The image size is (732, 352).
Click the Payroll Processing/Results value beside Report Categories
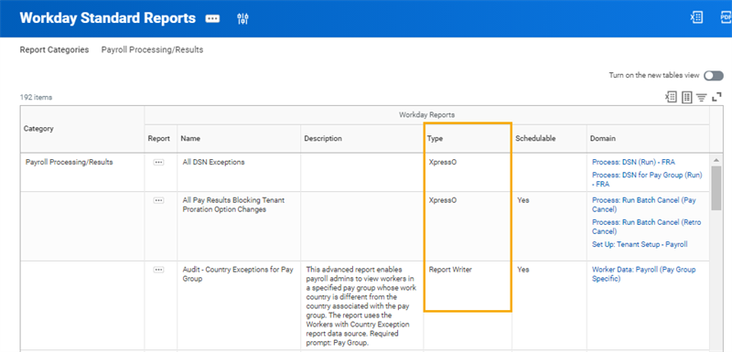pos(152,49)
